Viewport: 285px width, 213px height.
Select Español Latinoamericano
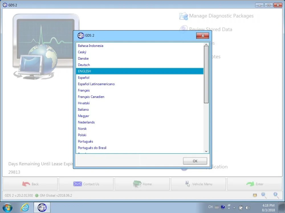(x=140, y=84)
